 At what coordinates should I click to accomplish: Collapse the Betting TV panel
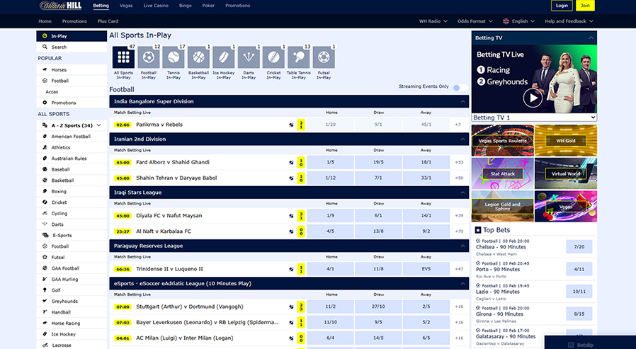[591, 38]
